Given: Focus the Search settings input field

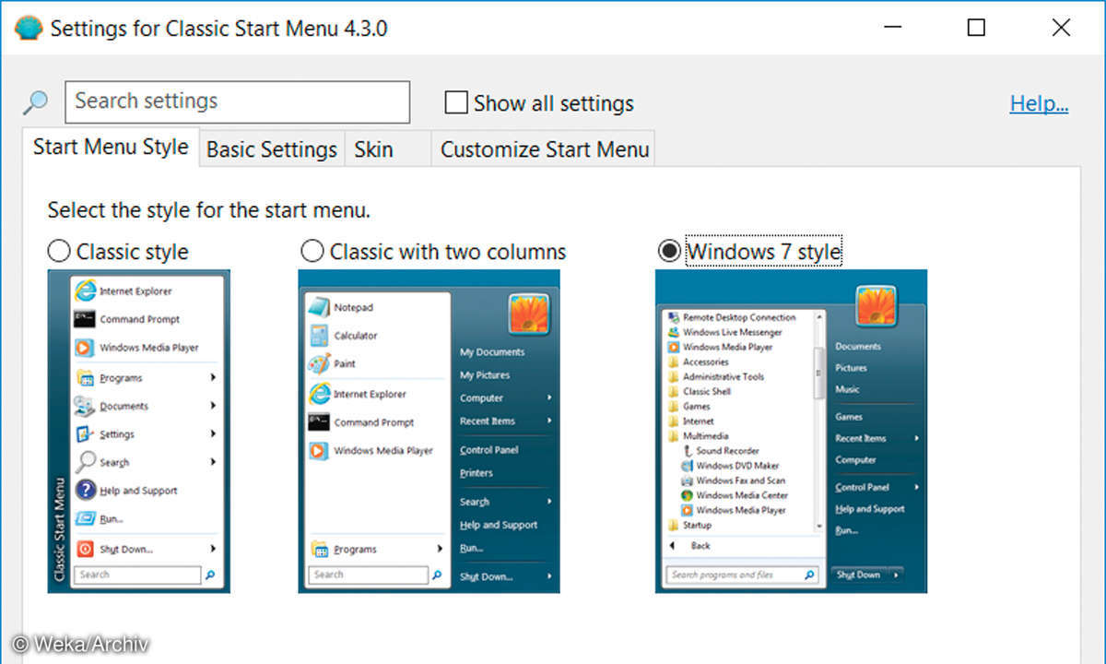Looking at the screenshot, I should (237, 102).
